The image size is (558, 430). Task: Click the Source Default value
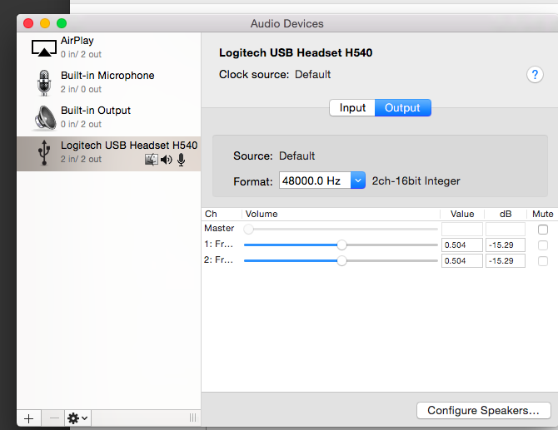tap(296, 156)
